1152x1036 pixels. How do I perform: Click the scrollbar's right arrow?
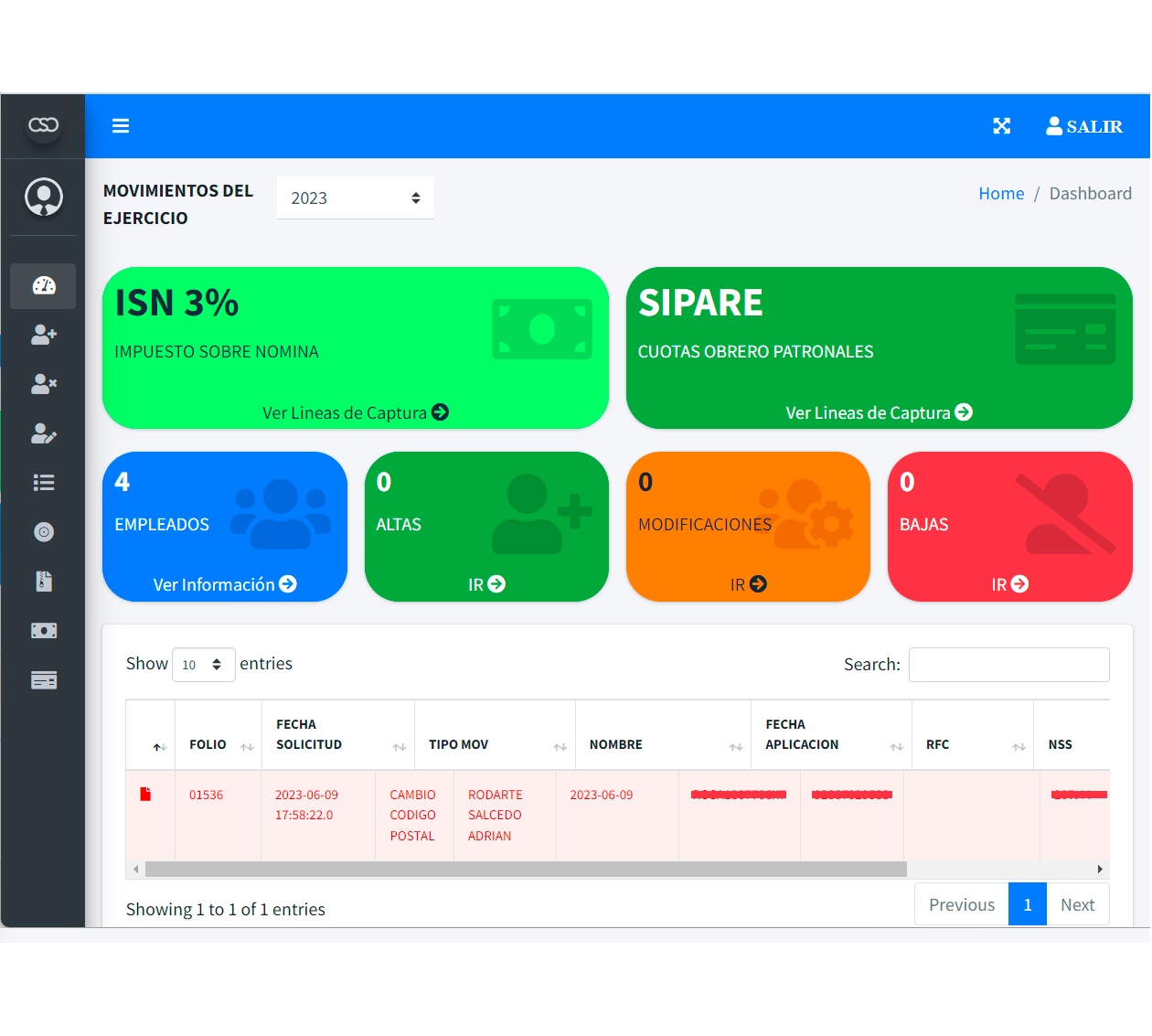pyautogui.click(x=1100, y=870)
